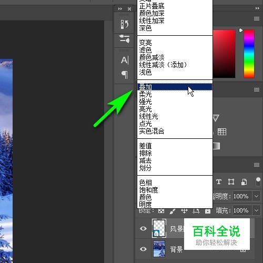Lock transparent pixels icon
The width and height of the screenshot is (263, 263).
pyautogui.click(x=161, y=211)
